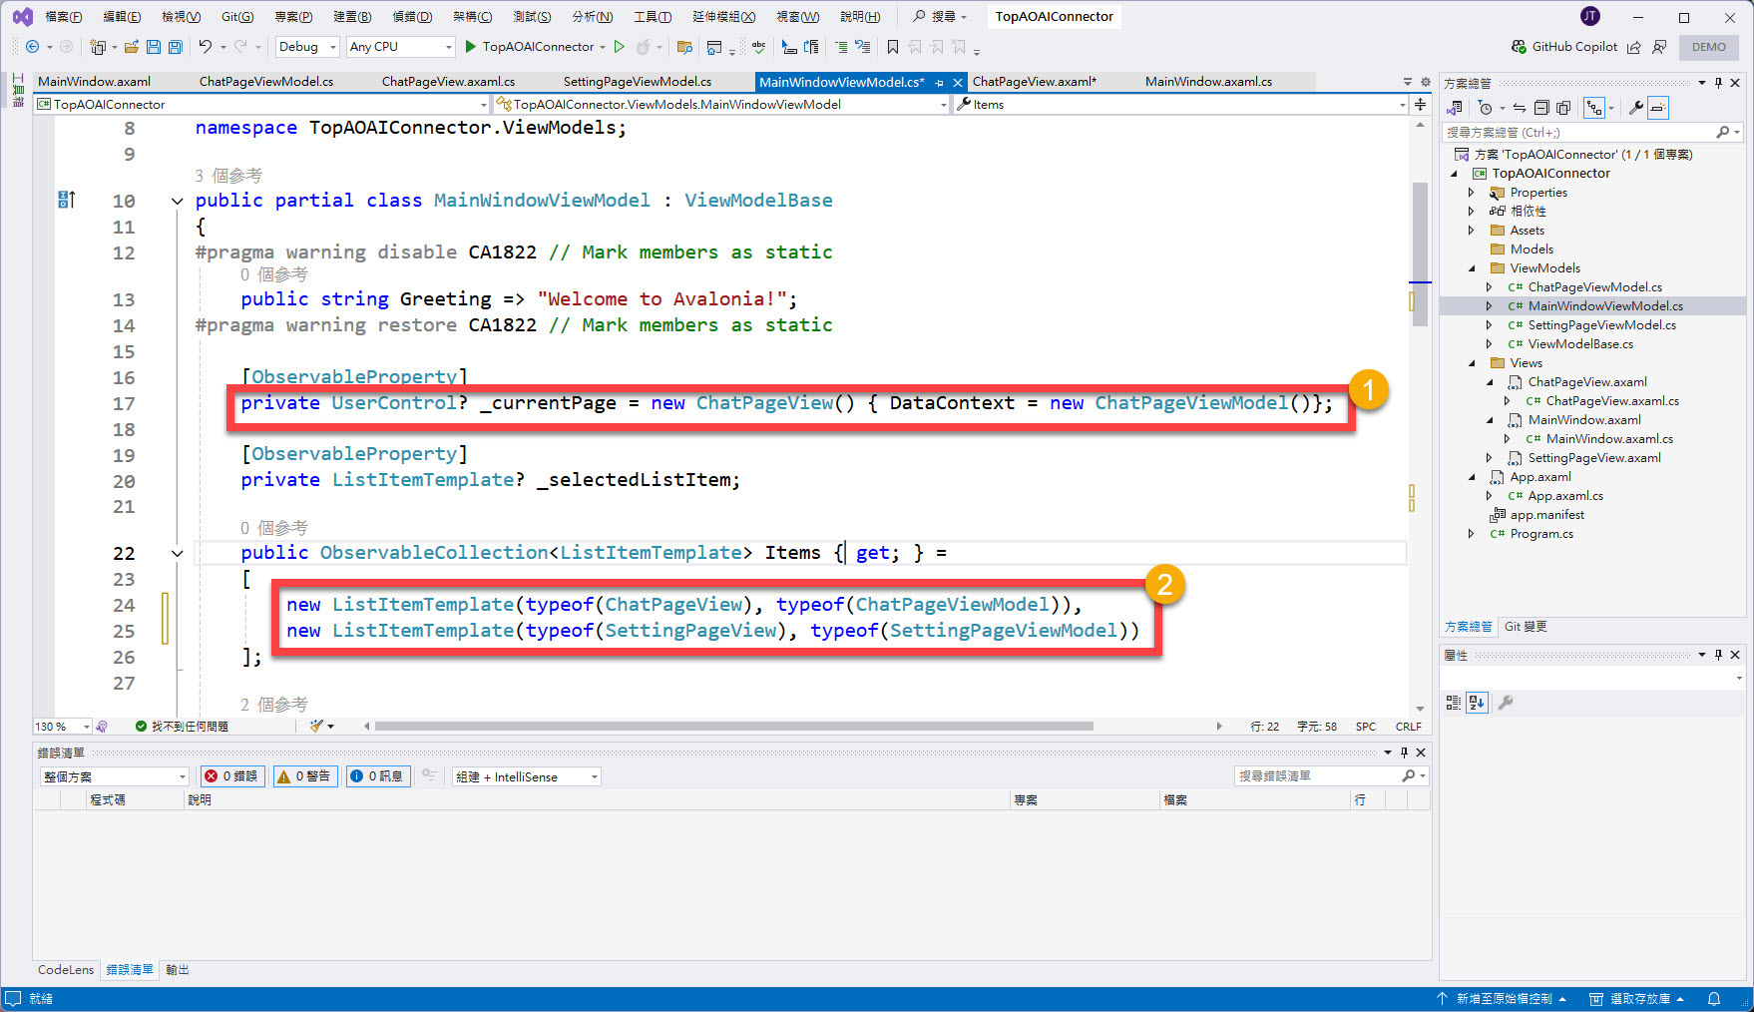Click the editor horizontal scrollbar
Image resolution: width=1754 pixels, height=1012 pixels.
733,727
